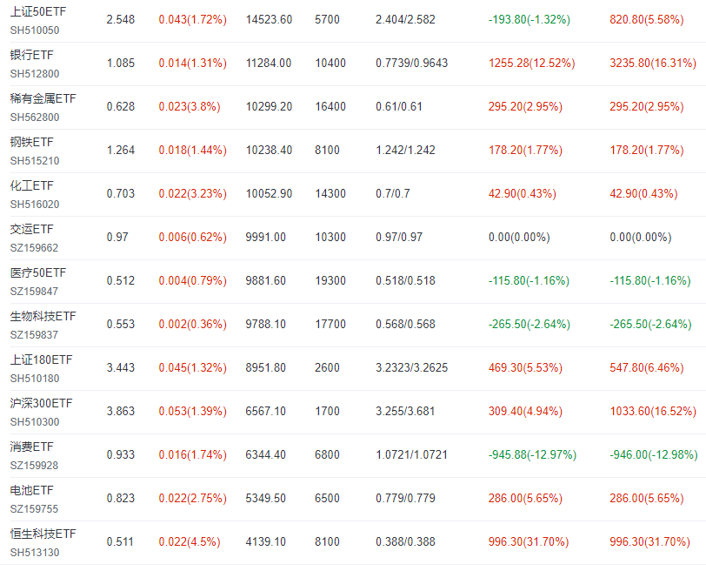Viewport: 706px width, 571px height.
Task: Open the 生物科技ETF entry
Action: 43,316
